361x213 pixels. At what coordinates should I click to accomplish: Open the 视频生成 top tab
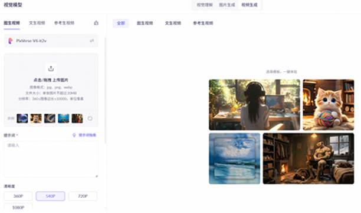pos(250,5)
